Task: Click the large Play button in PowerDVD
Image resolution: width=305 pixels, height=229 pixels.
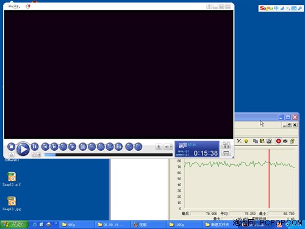Action: (23, 149)
